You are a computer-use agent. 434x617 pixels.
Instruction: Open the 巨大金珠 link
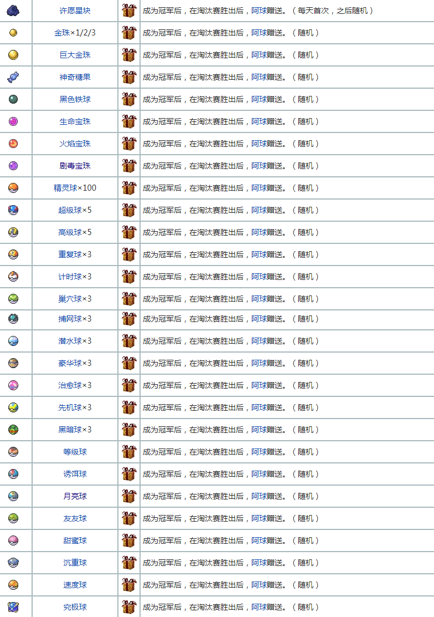pos(75,55)
